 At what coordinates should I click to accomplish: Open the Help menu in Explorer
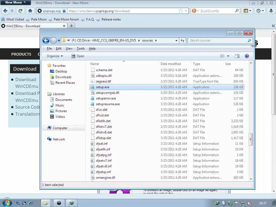pos(92,49)
